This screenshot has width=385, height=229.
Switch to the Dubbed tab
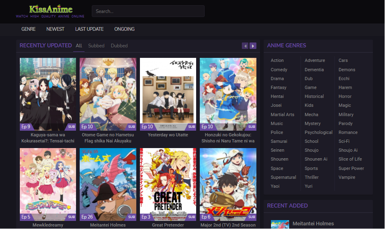119,46
